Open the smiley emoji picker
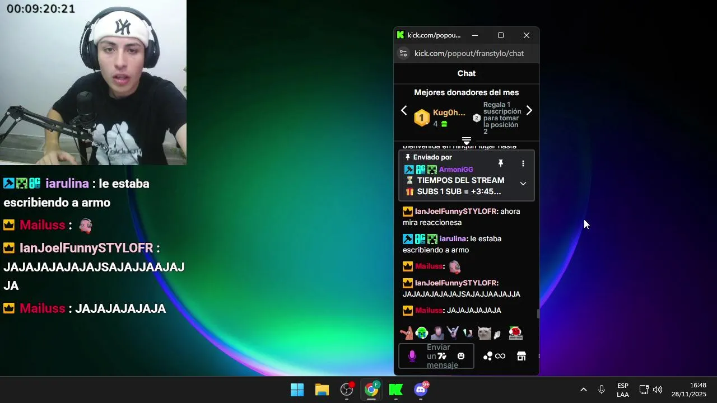 [x=461, y=356]
